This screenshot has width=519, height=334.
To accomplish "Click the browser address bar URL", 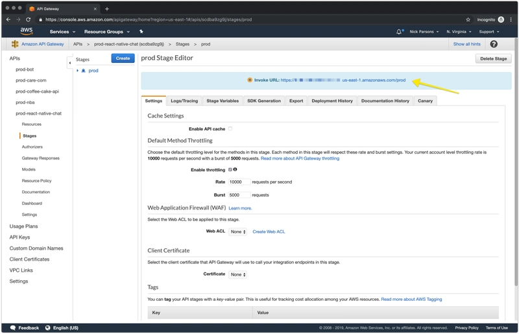I will coord(149,20).
